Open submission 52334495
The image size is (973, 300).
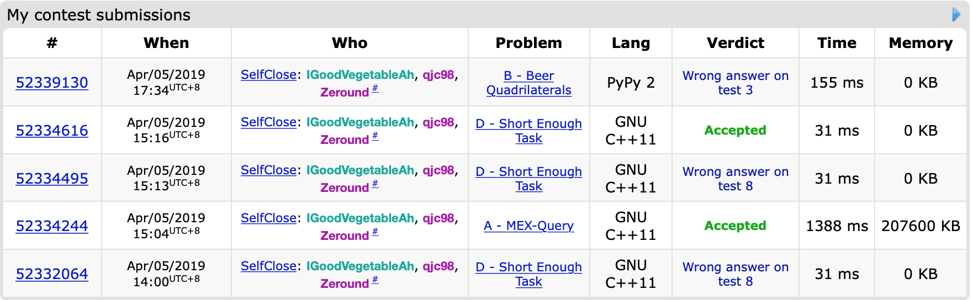pyautogui.click(x=52, y=179)
